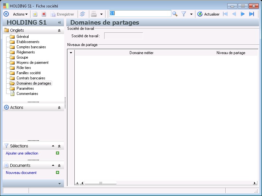Click the magnifier search icon
This screenshot has width=262, height=196.
[x=175, y=14]
